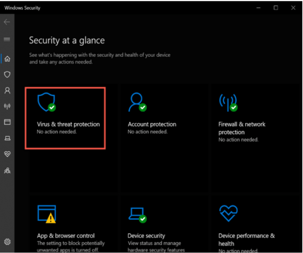Click the large account person icon tile
The width and height of the screenshot is (303, 253).
pyautogui.click(x=137, y=102)
